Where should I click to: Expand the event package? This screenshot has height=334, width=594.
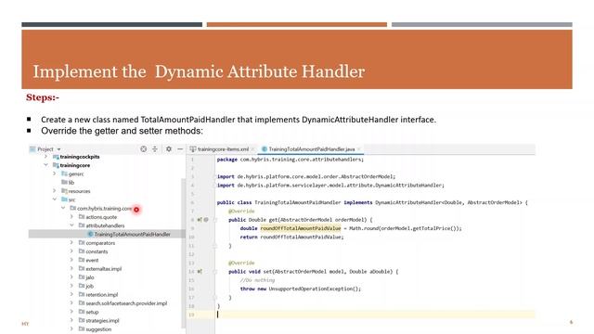coord(71,260)
